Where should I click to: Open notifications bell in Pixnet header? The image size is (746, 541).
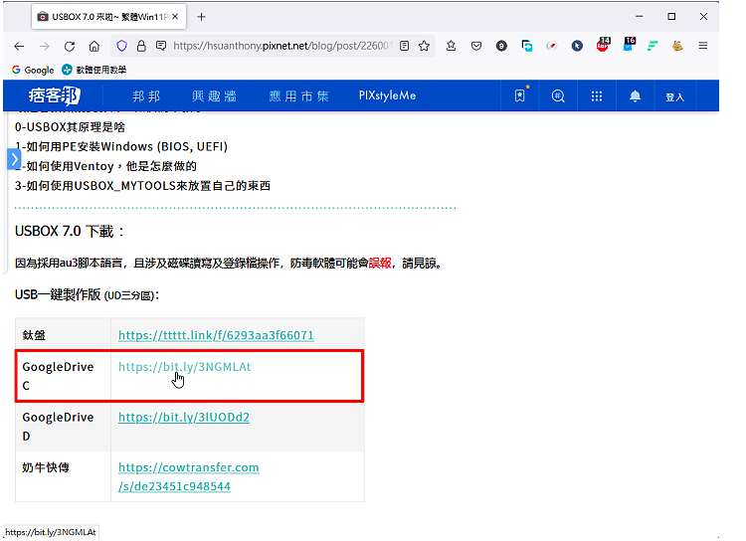point(636,95)
